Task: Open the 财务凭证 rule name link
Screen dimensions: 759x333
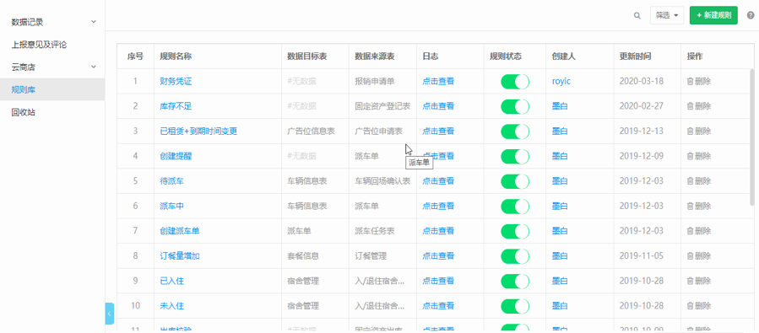Action: 176,81
